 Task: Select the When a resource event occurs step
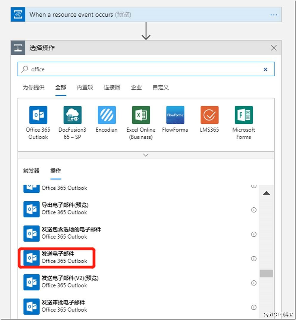pos(146,15)
